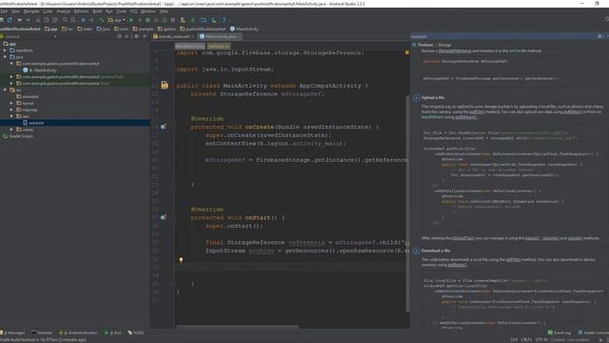Click the Cut scissors icon

pyautogui.click(x=38, y=20)
